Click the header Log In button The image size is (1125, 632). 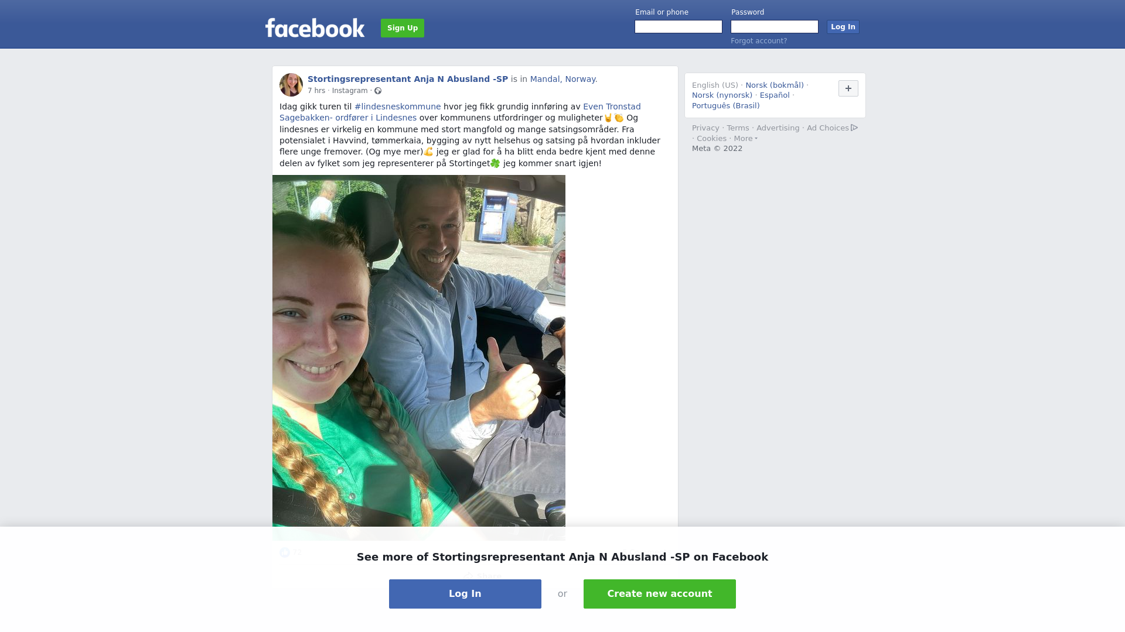843,27
